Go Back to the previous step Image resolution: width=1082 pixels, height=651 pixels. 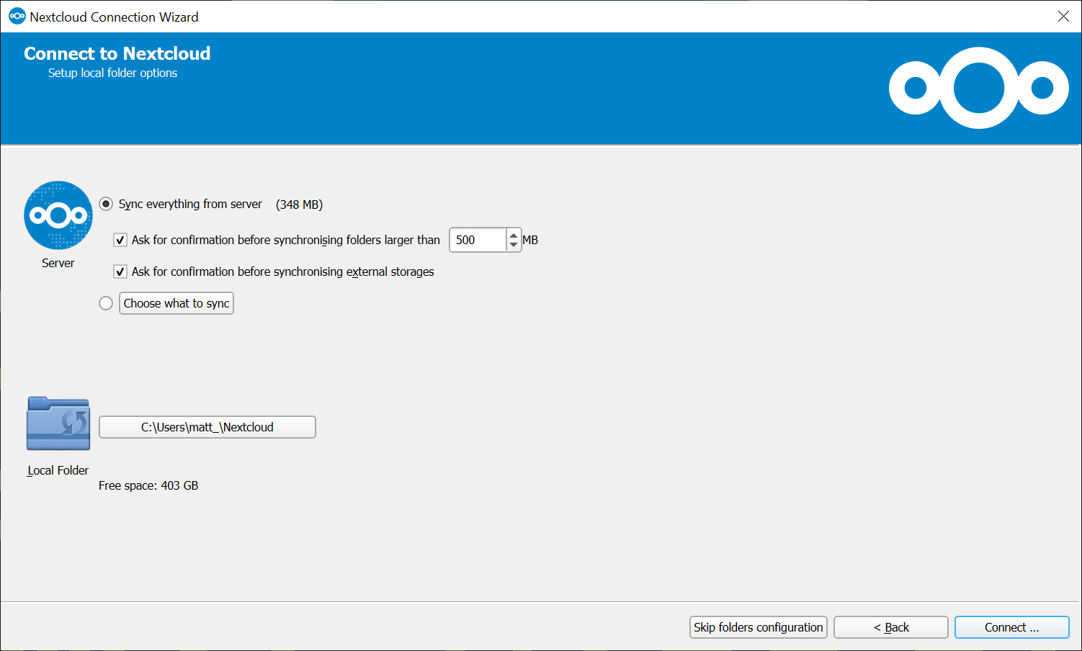[x=891, y=627]
